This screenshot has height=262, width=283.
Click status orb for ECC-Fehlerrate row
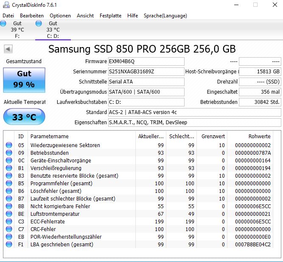[9, 221]
